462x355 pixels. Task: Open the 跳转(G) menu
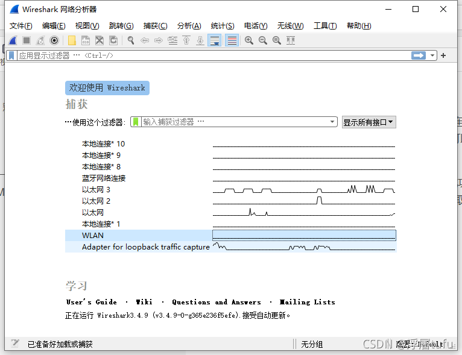click(121, 26)
